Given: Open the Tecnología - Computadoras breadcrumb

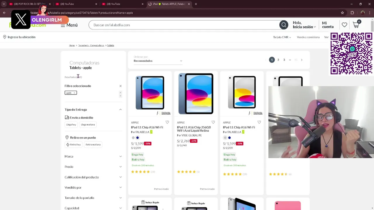Looking at the screenshot, I should tap(91, 45).
